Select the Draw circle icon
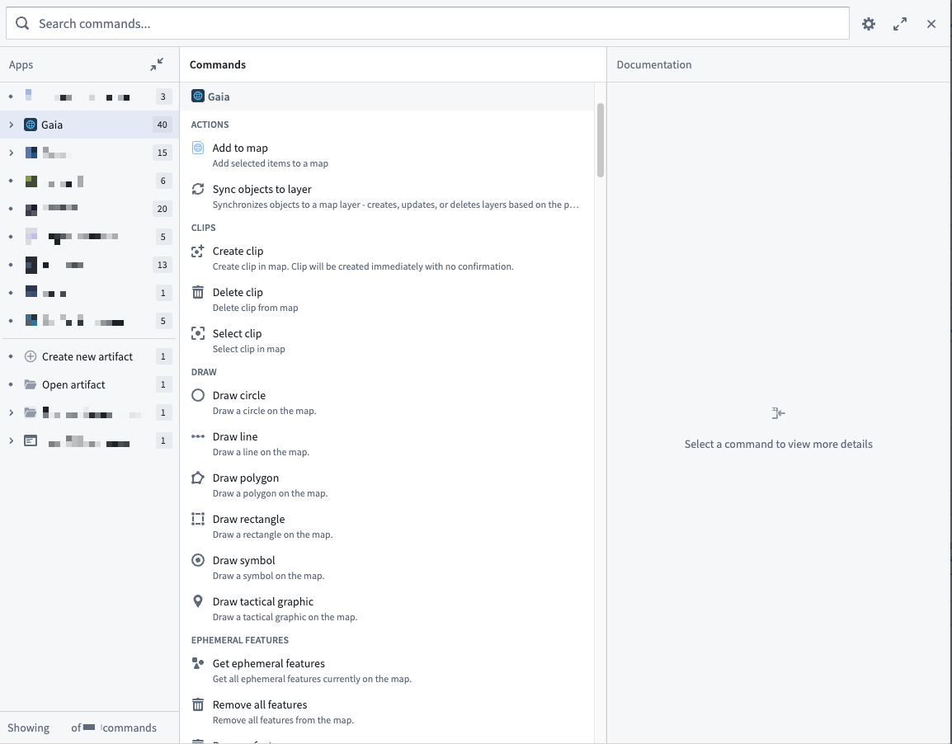The height and width of the screenshot is (744, 952). tap(198, 394)
